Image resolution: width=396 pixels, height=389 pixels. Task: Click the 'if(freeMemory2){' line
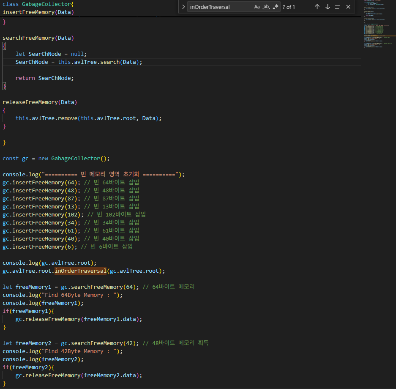click(x=28, y=367)
